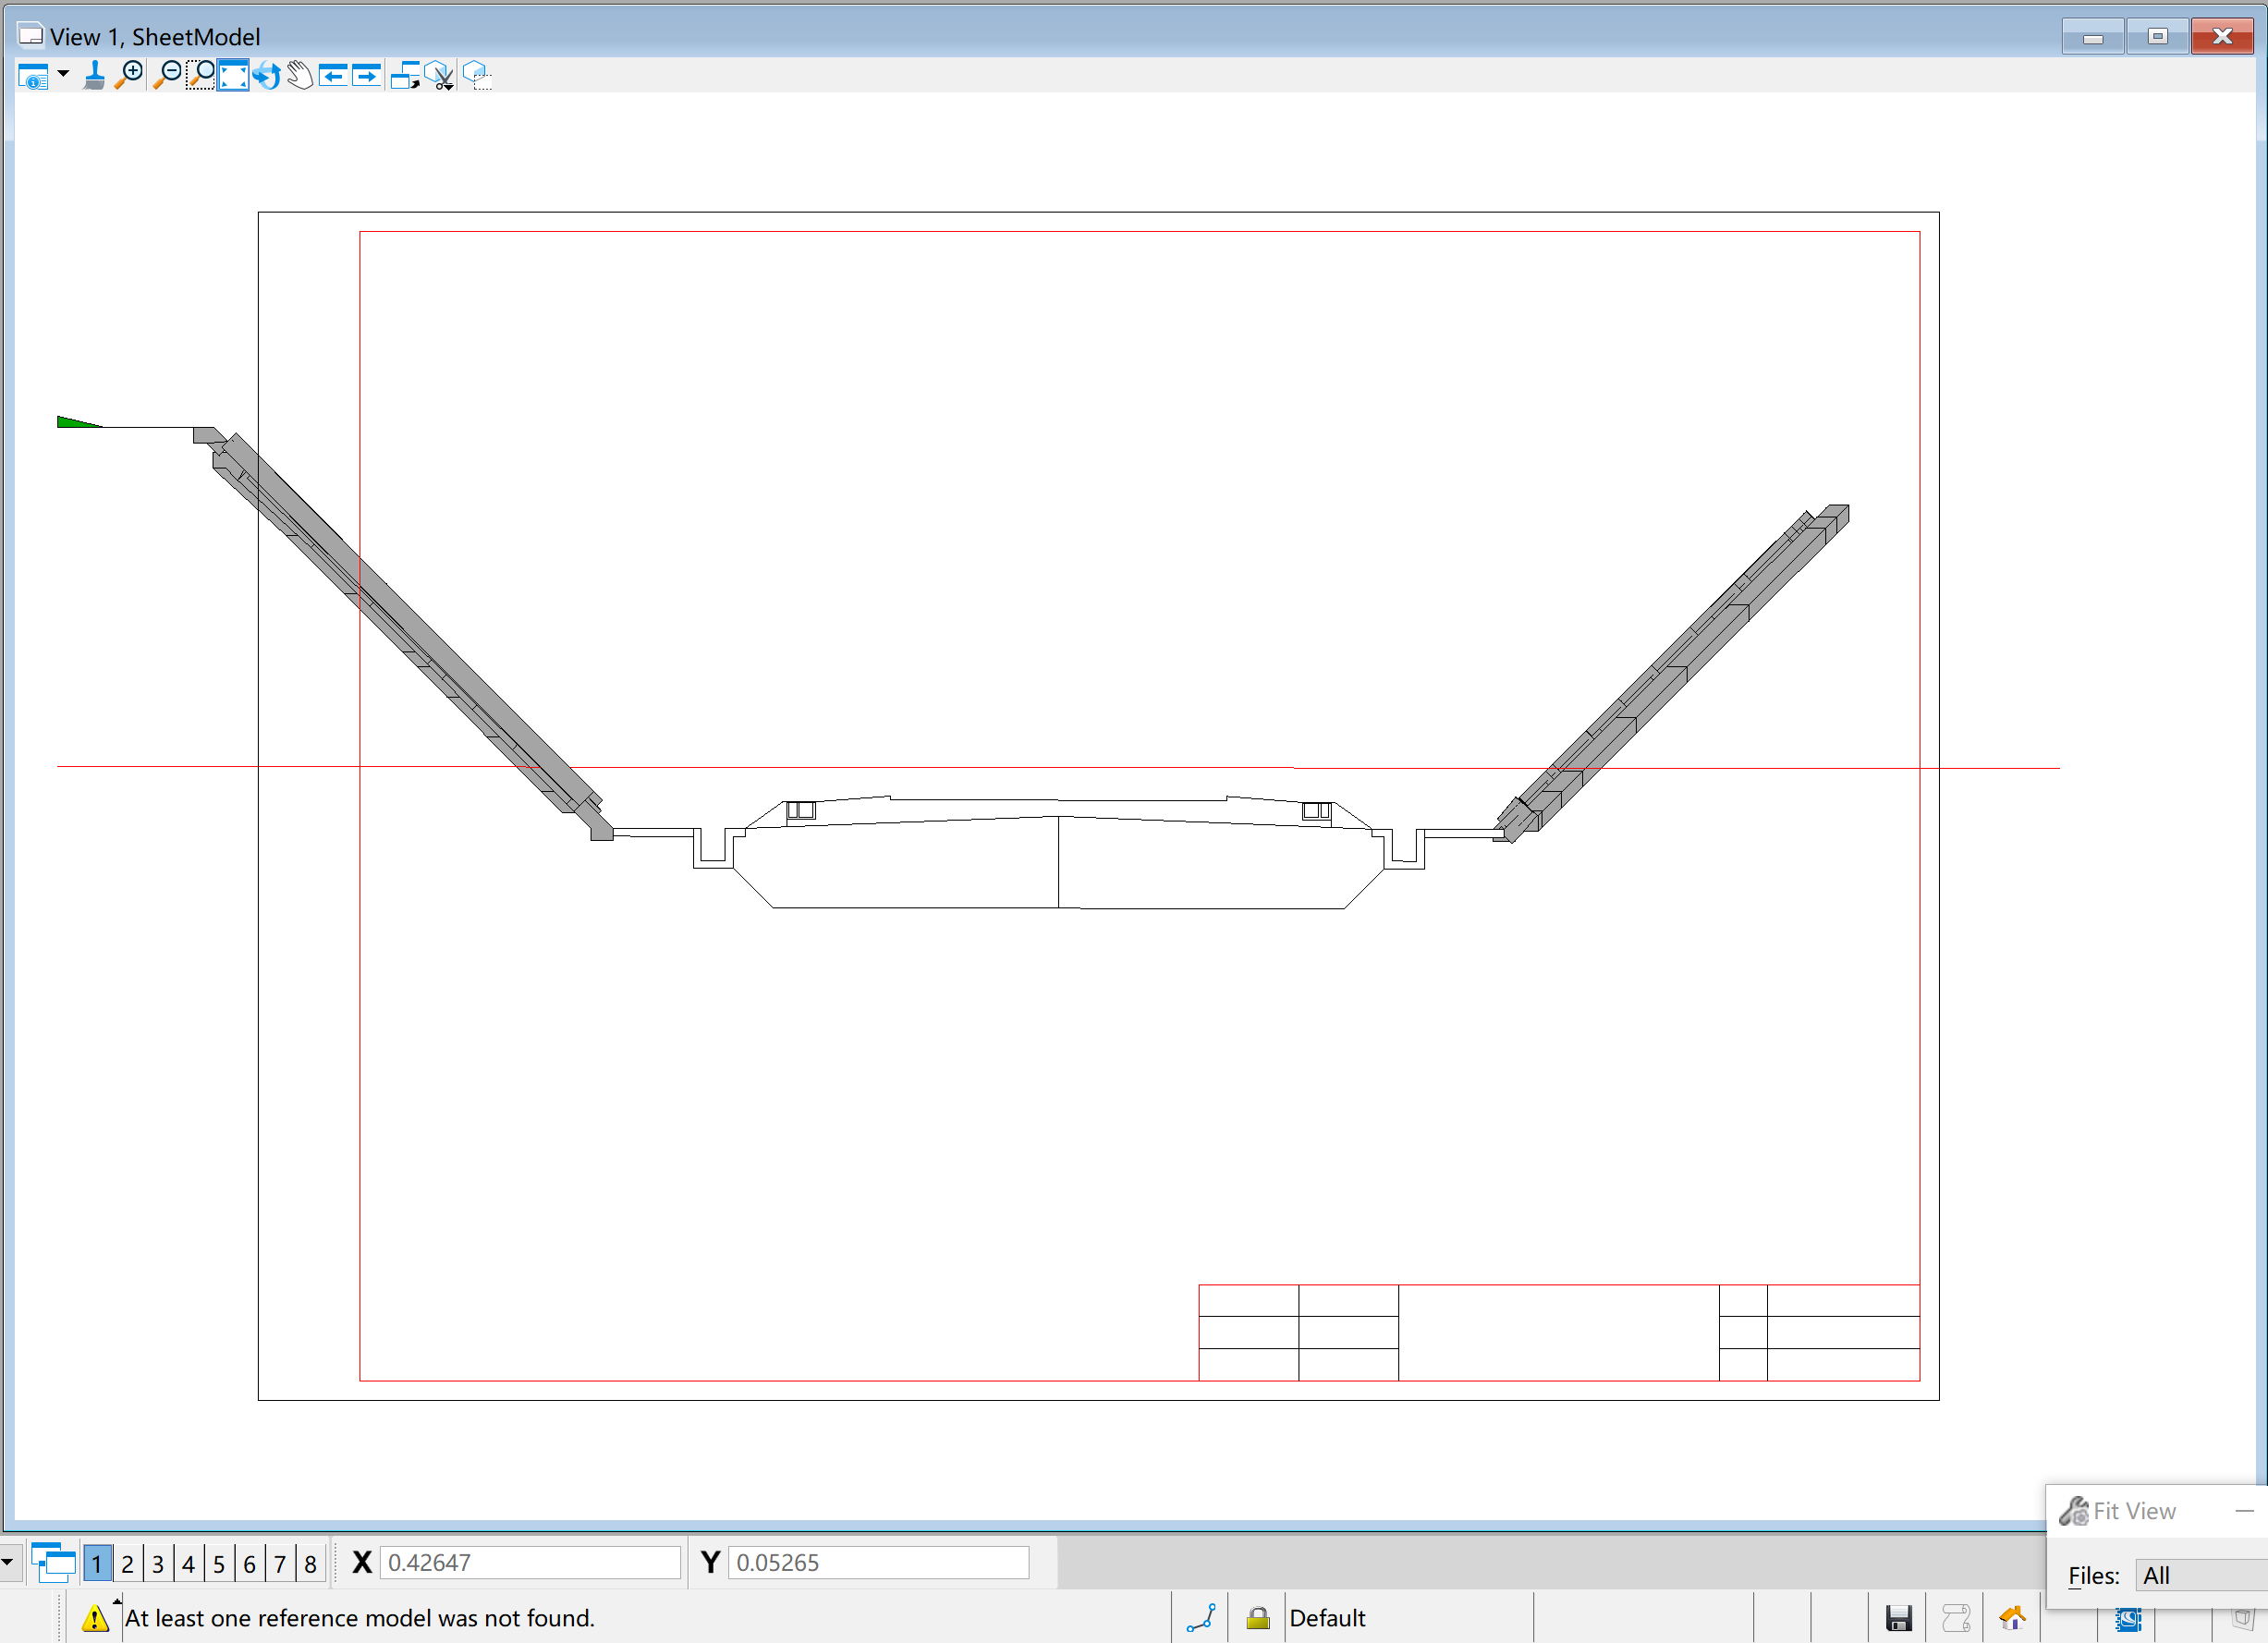Toggle view 1 on or off
Image resolution: width=2268 pixels, height=1643 pixels.
(97, 1563)
